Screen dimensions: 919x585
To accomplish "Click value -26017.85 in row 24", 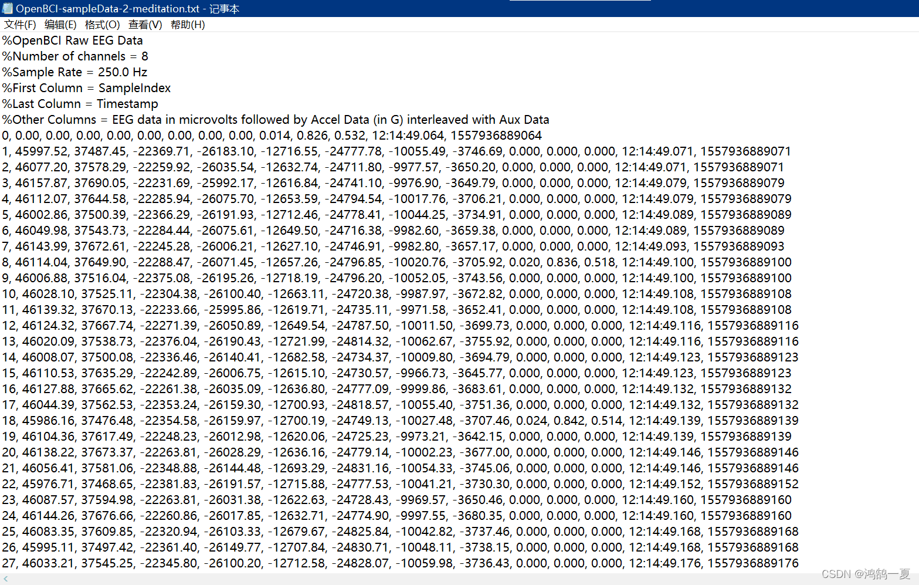I will [x=233, y=516].
